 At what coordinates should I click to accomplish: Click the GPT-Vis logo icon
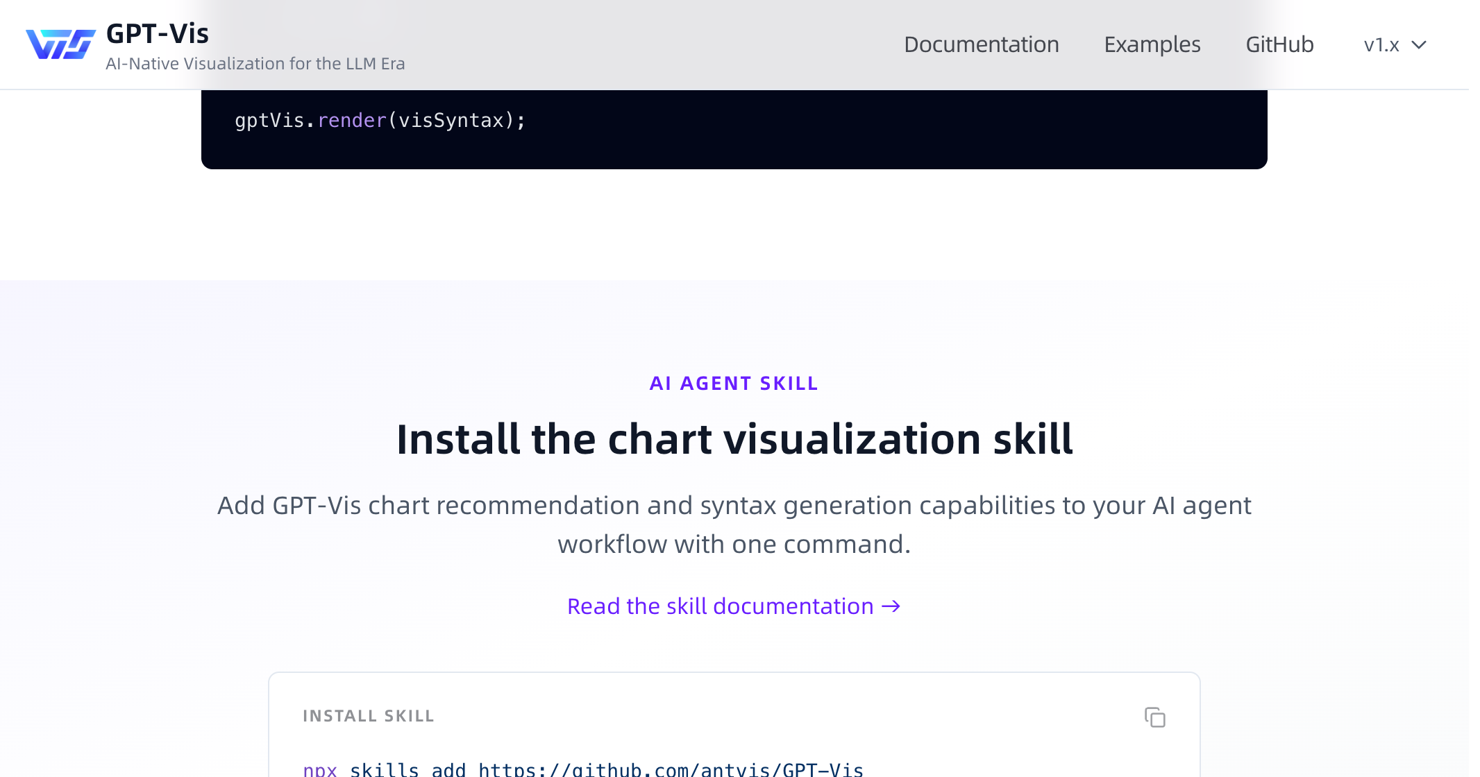pos(61,44)
